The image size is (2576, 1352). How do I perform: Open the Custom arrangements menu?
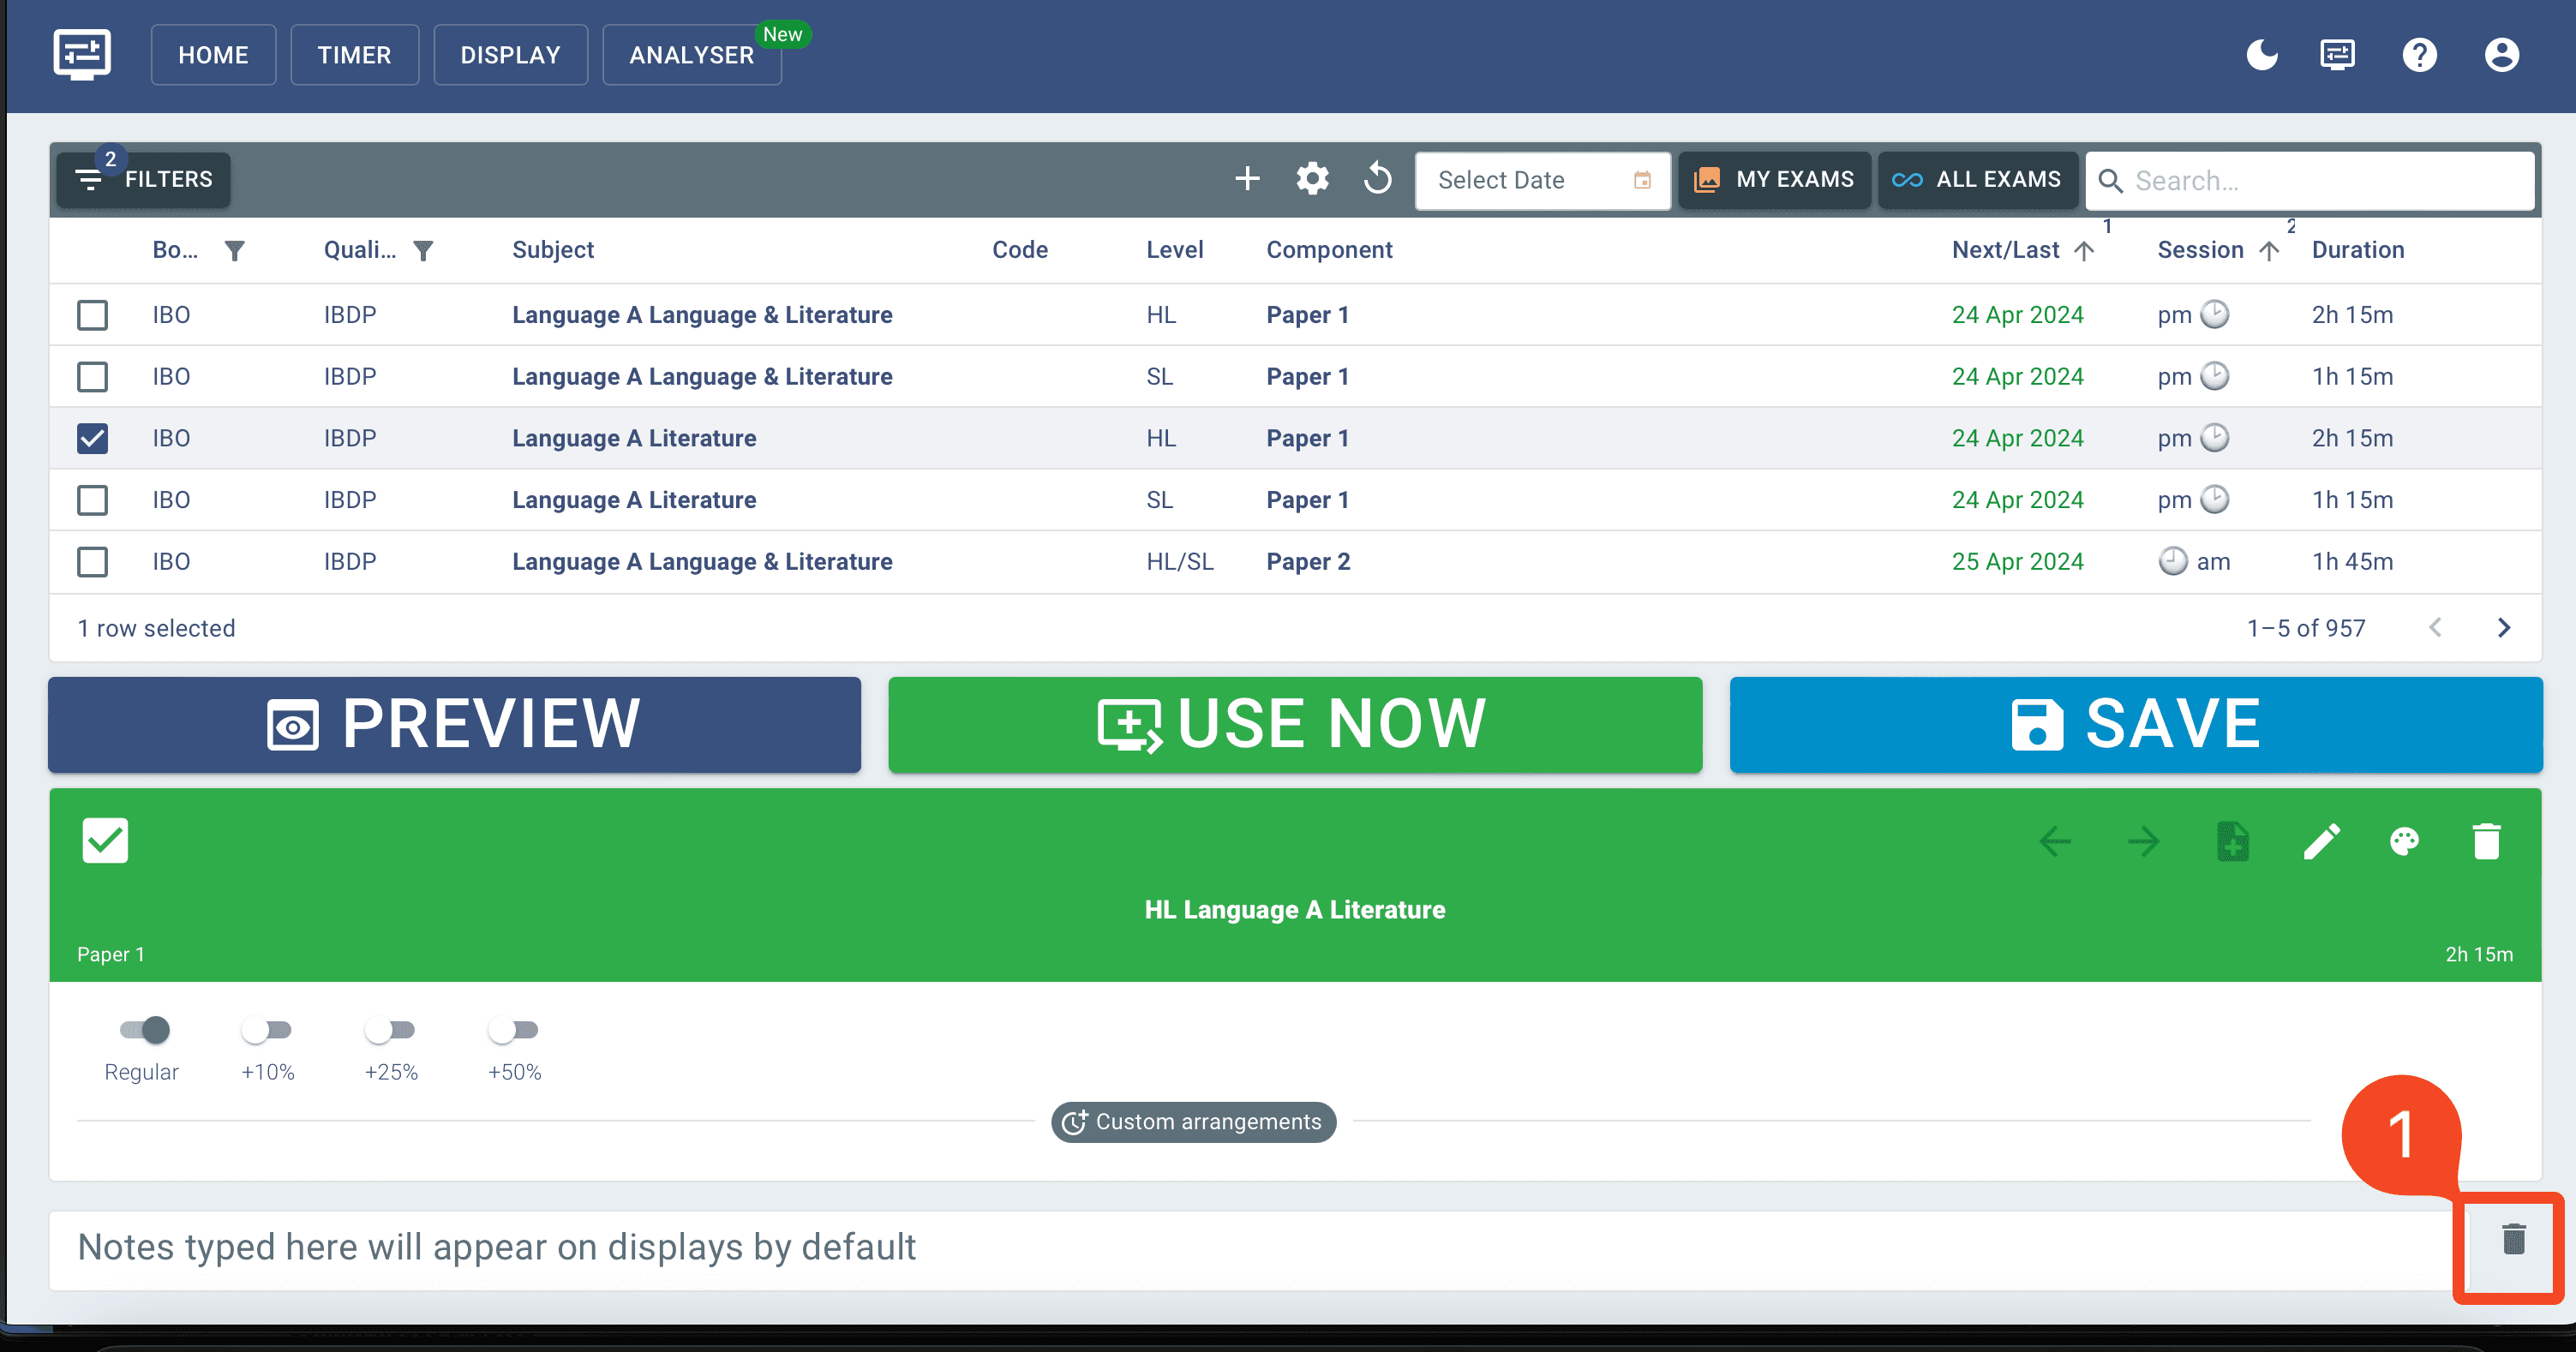(x=1191, y=1122)
